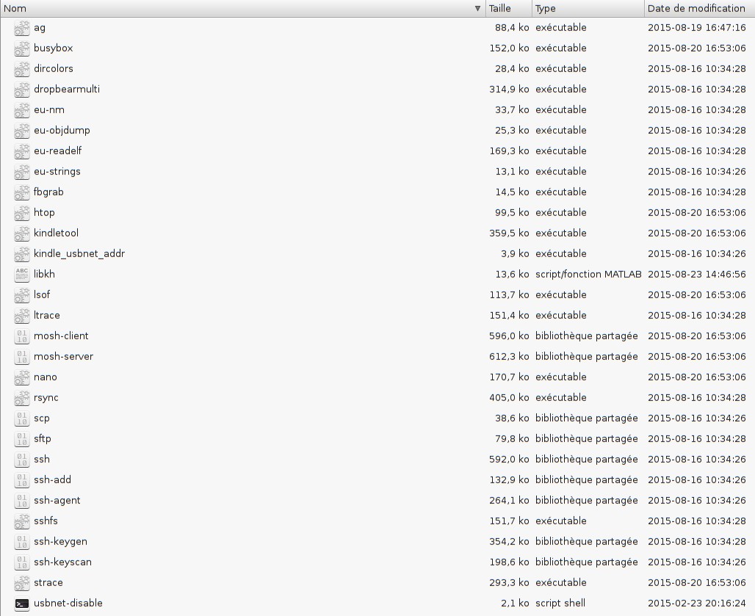Click the executable icon for kindletool
Viewport: 755px width, 616px height.
click(22, 233)
